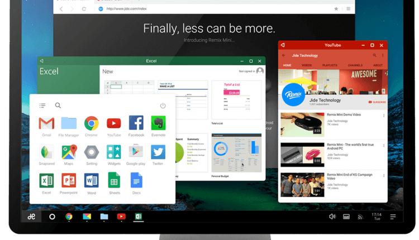Open the colorful gallery app on taskbar

(87, 217)
